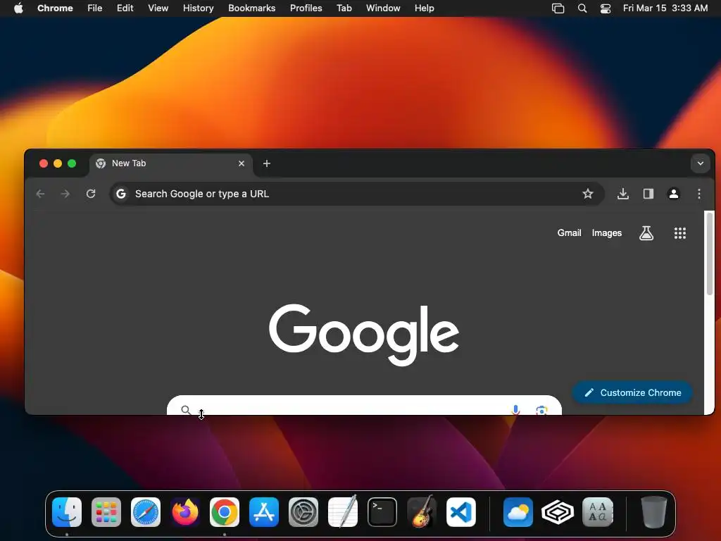The width and height of the screenshot is (721, 541).
Task: Click the Google search box
Action: pos(364,405)
